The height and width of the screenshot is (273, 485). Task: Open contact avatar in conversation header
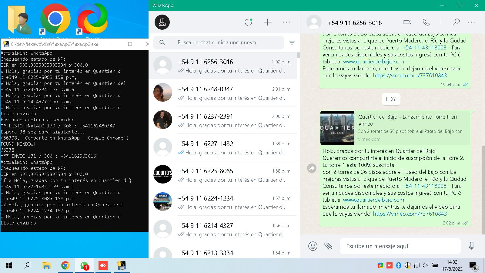(x=314, y=22)
